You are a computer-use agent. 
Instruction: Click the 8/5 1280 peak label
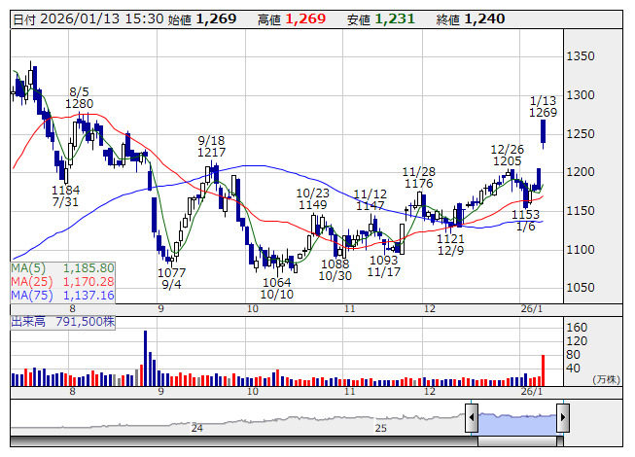point(80,98)
